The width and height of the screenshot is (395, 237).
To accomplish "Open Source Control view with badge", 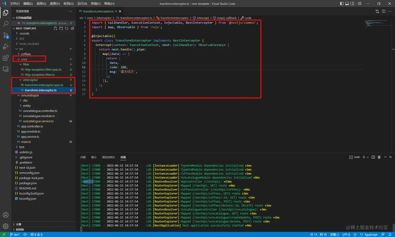I will (5, 35).
